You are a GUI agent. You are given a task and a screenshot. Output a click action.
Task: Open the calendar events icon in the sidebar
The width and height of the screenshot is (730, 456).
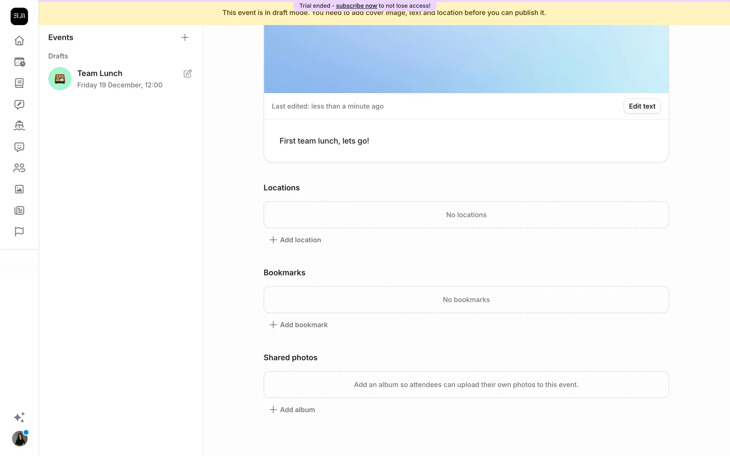pos(19,62)
